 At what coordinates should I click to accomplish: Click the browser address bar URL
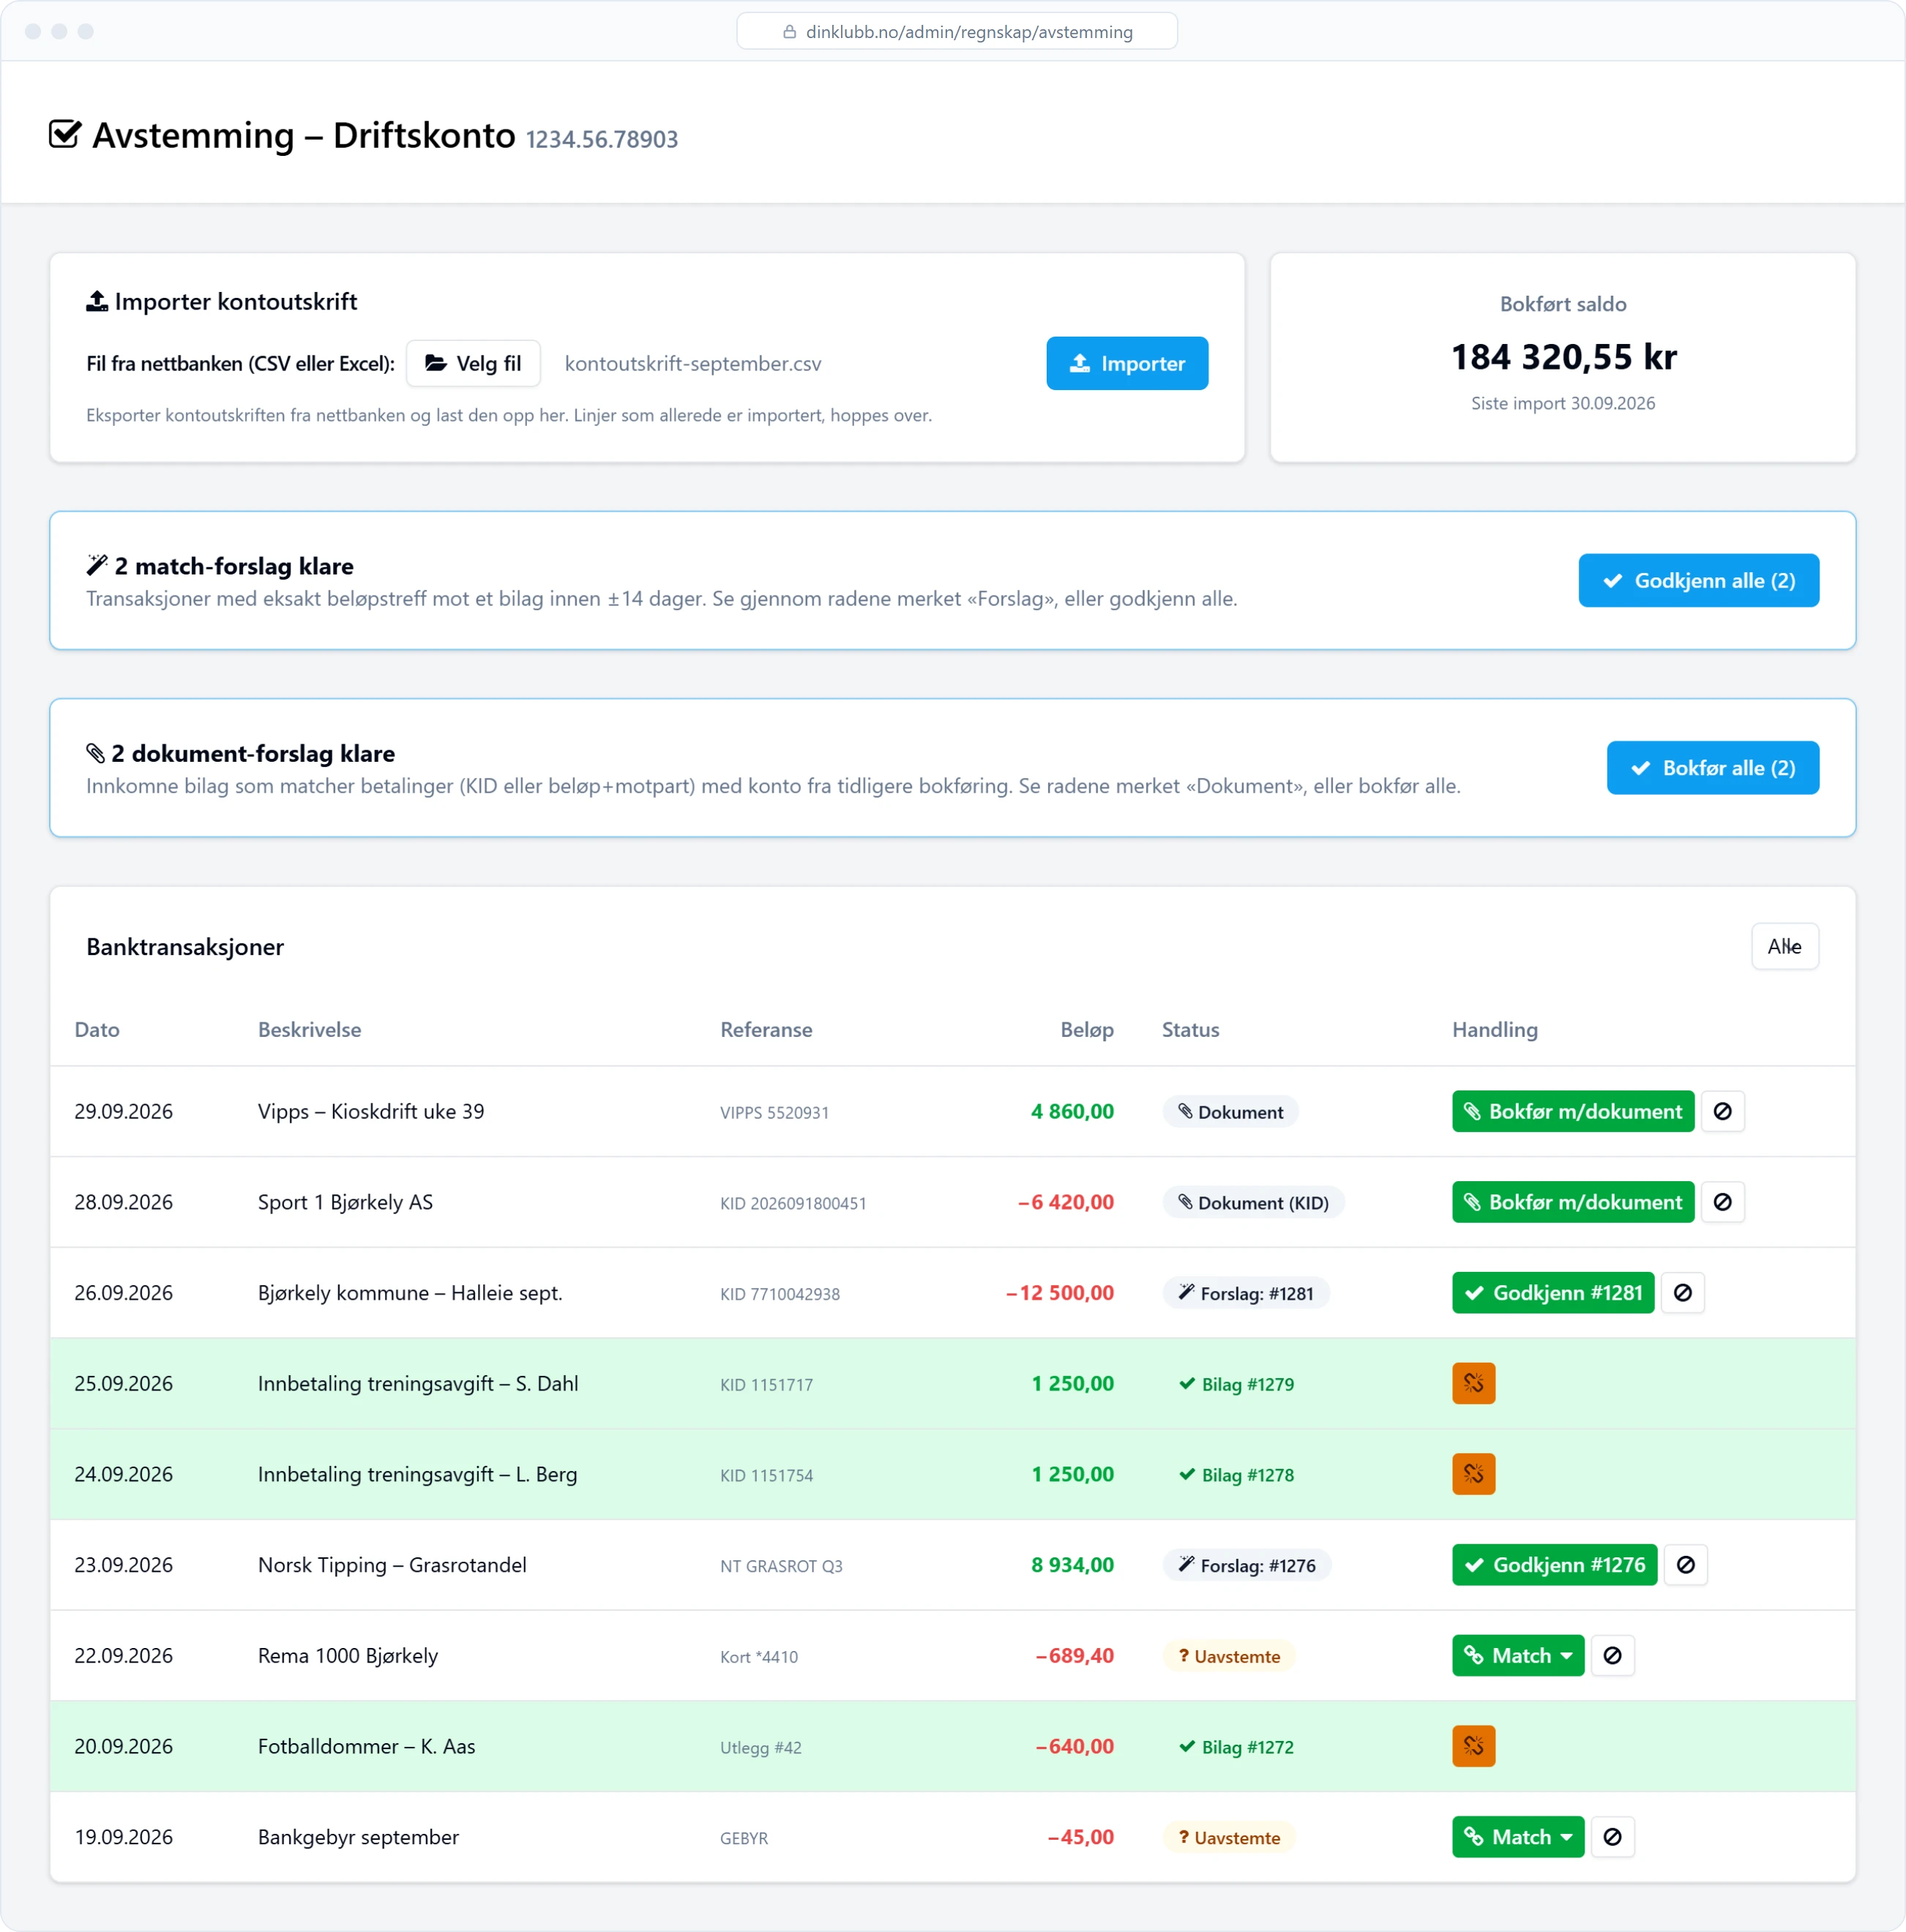point(957,31)
